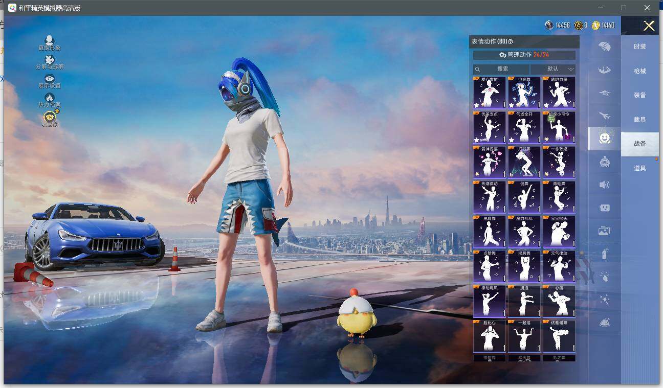Select the smiley emote category icon
The width and height of the screenshot is (663, 388).
coord(605,139)
